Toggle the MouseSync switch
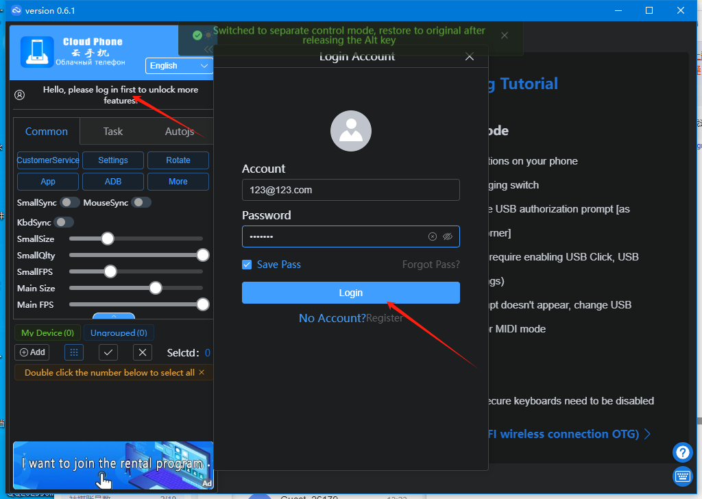 tap(141, 203)
